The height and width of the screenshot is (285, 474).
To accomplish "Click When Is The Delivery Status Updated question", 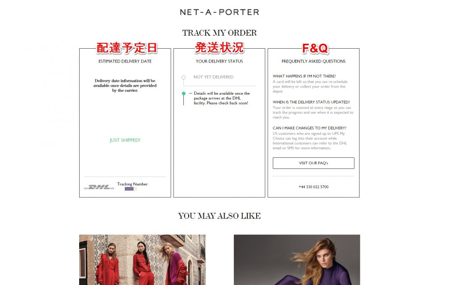I will (x=311, y=102).
